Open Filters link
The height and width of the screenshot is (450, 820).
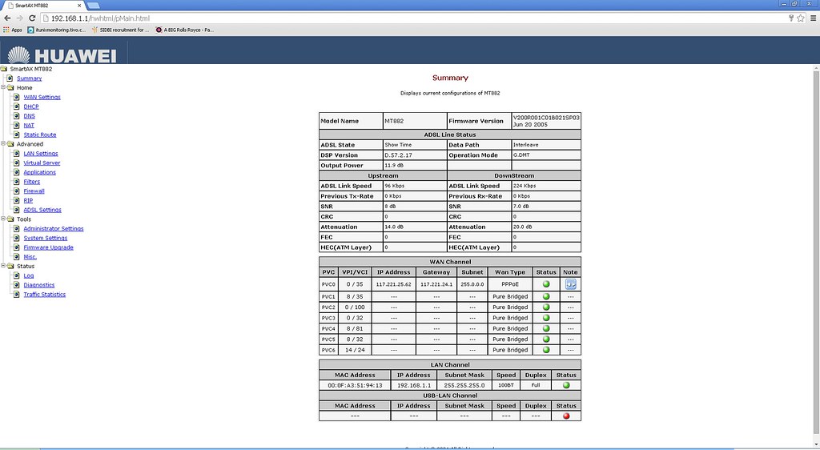pyautogui.click(x=32, y=182)
